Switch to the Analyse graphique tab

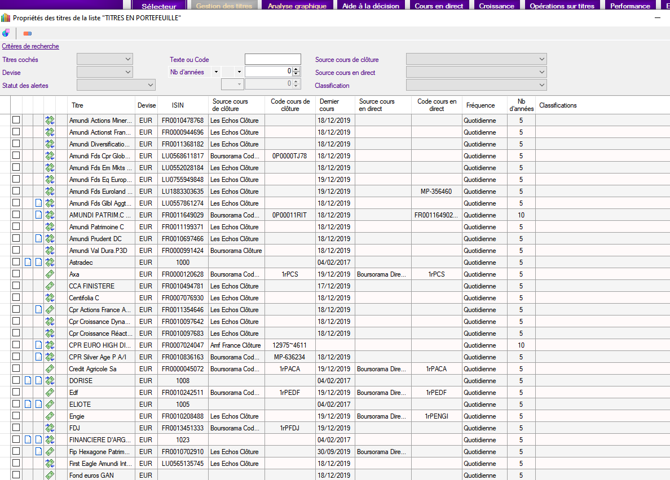(x=297, y=6)
